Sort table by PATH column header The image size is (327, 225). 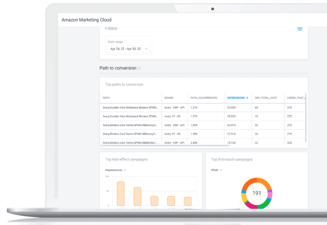click(106, 98)
